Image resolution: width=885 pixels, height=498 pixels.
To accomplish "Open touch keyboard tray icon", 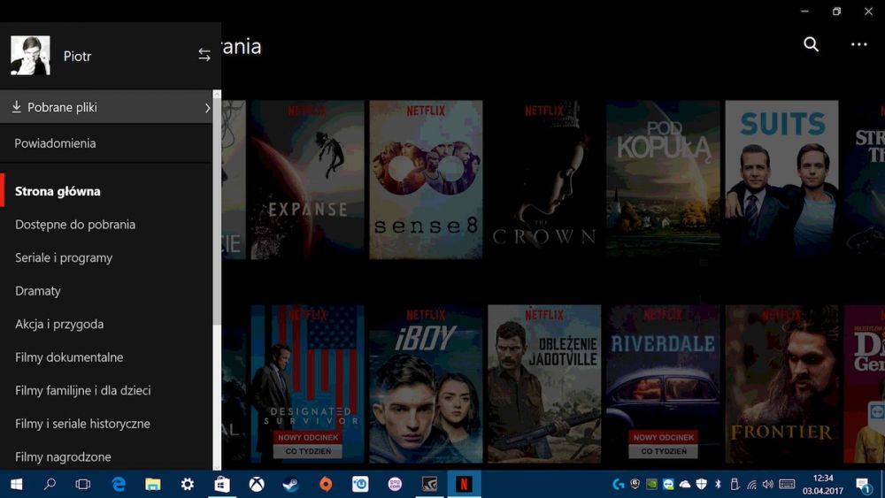I will coord(787,484).
